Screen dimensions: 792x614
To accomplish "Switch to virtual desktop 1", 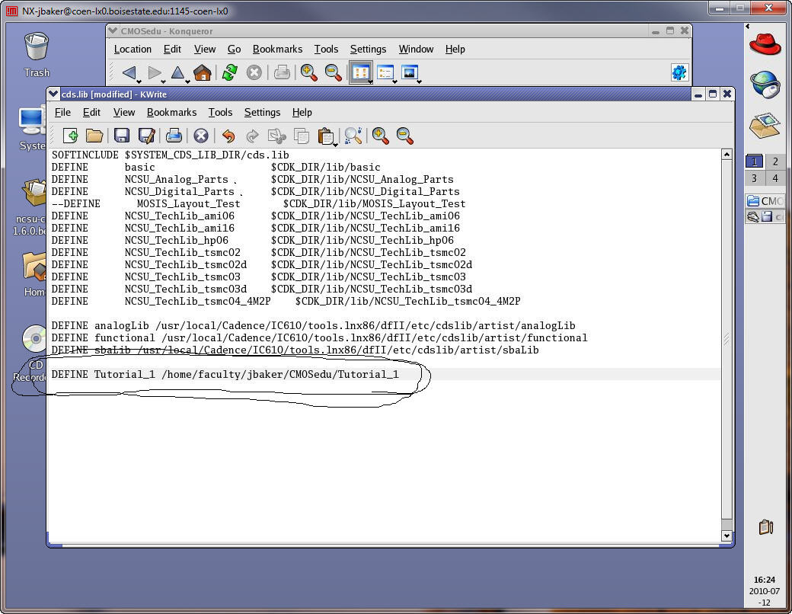I will coord(754,161).
